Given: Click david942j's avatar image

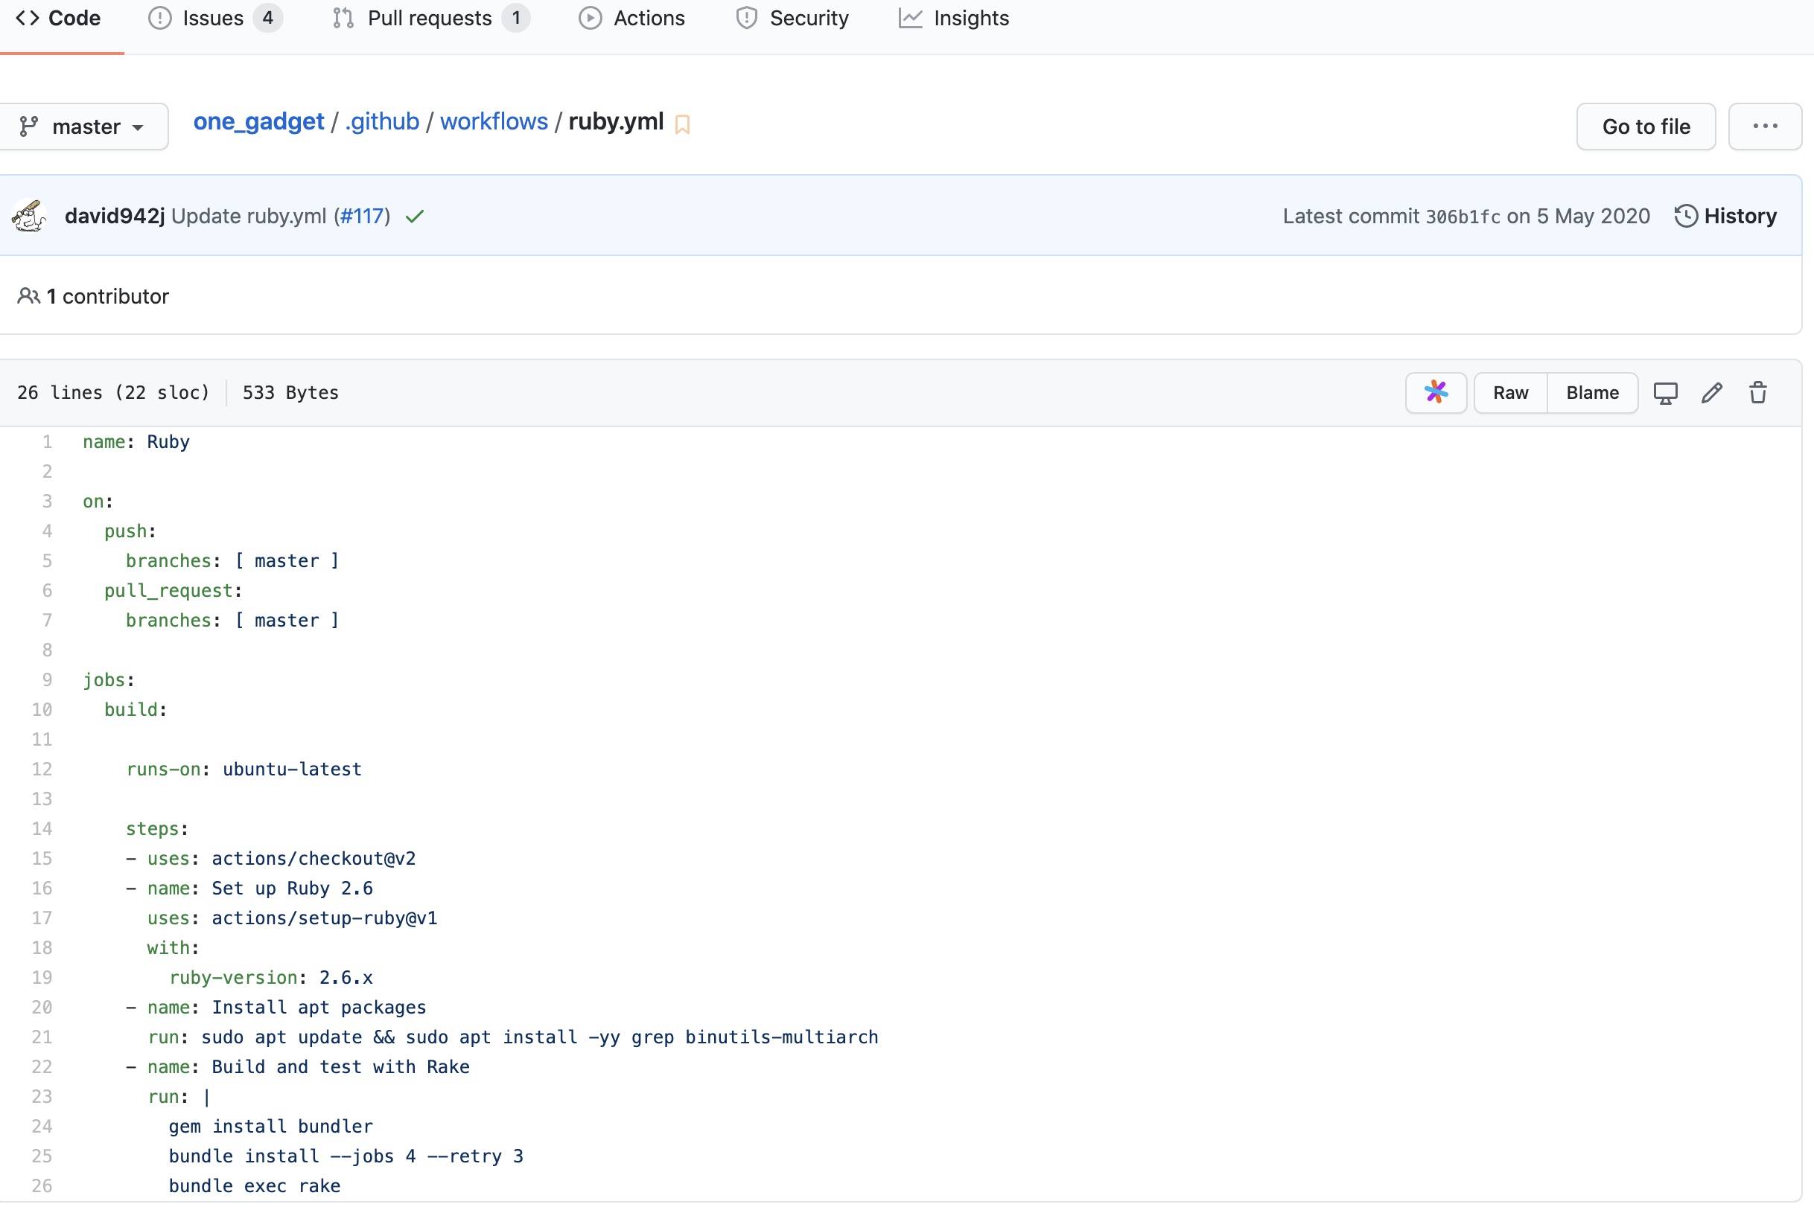Looking at the screenshot, I should pos(29,216).
